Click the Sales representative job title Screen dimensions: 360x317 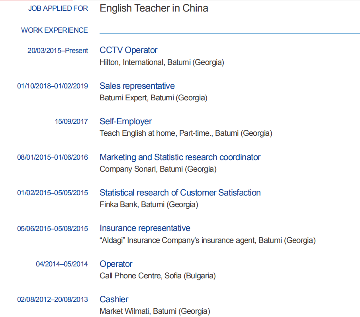pos(137,86)
